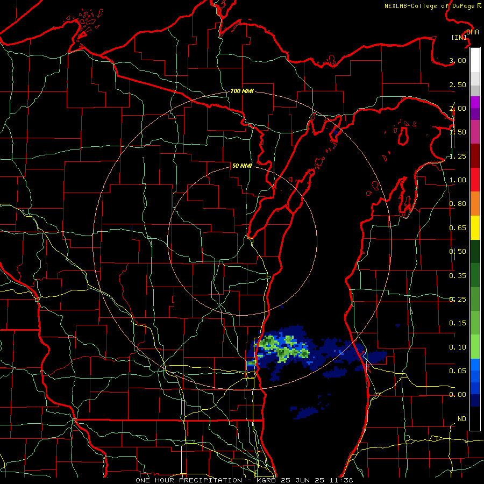Select the yellow swatch in the color scale
Image resolution: width=484 pixels, height=484 pixels.
(x=475, y=227)
